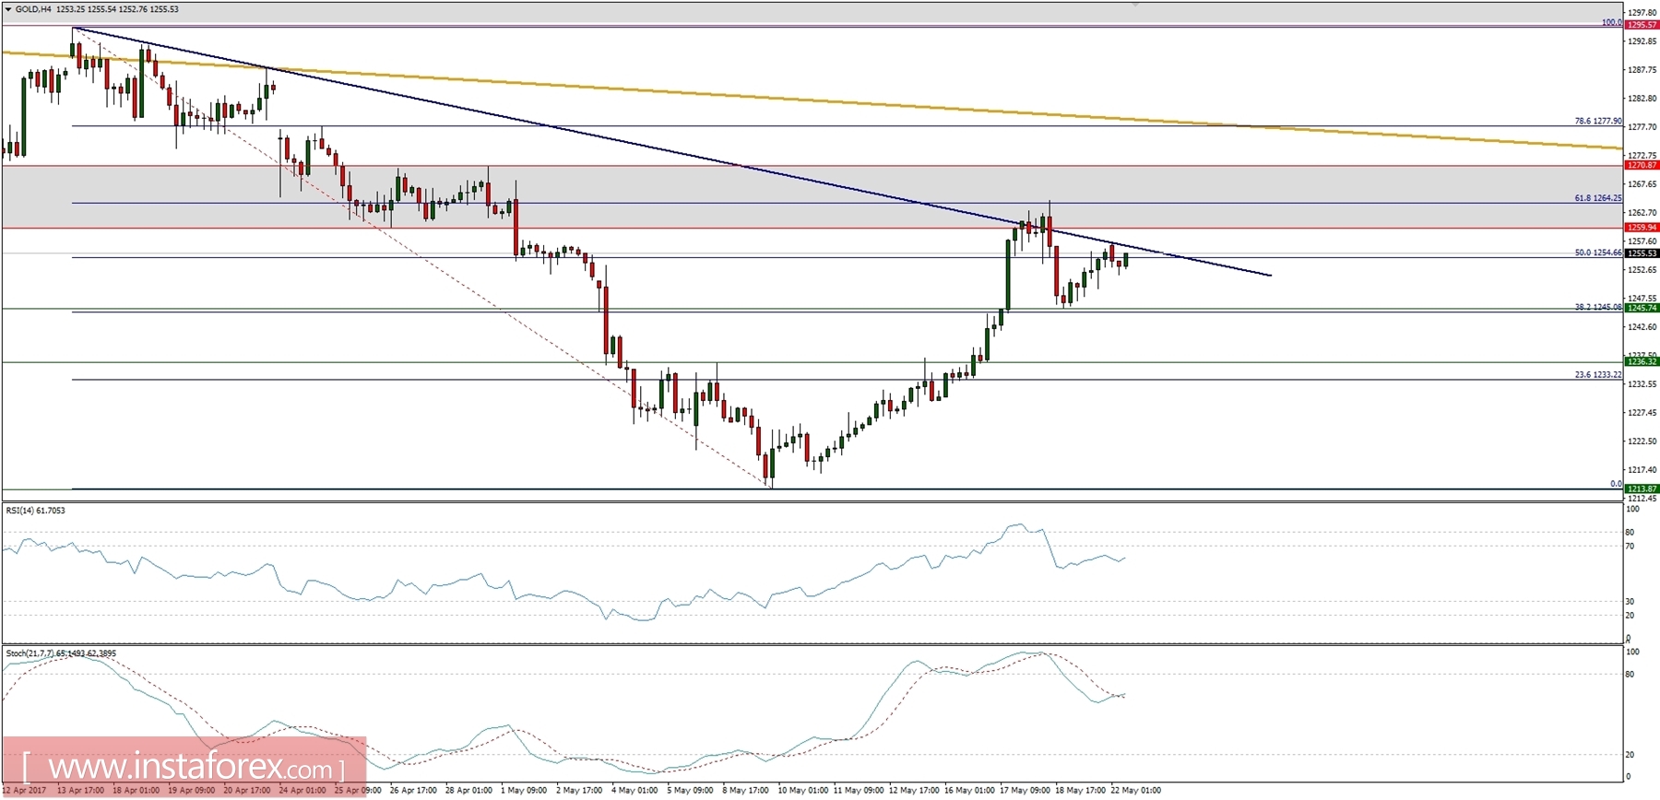The width and height of the screenshot is (1660, 800).
Task: Select the 1270.87 red resistance price tag
Action: [x=1642, y=165]
